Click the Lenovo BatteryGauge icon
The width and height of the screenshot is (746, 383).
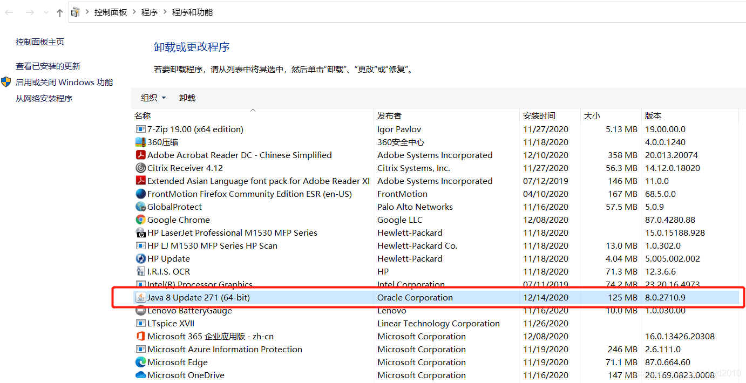point(140,311)
